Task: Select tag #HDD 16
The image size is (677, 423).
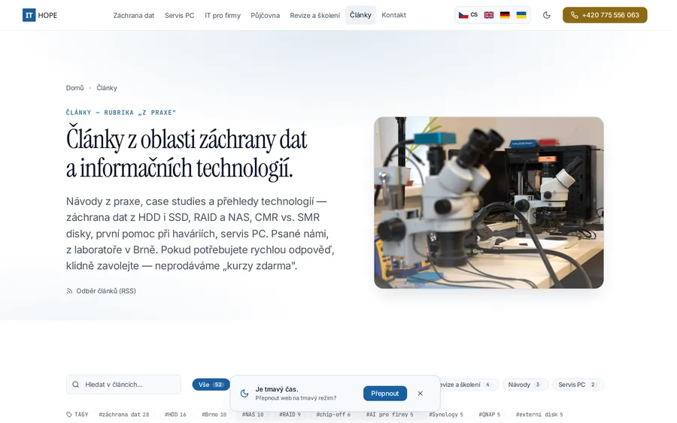Action: (x=175, y=415)
